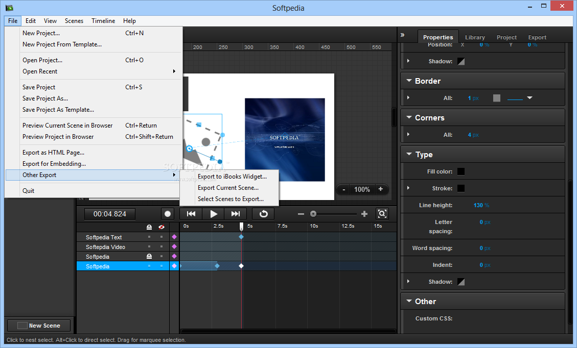Skip to the end of the timeline
The width and height of the screenshot is (577, 348).
pyautogui.click(x=236, y=214)
